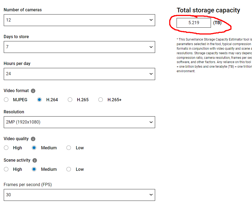This screenshot has width=252, height=203.
Task: Select the H.264 video format option
Action: pyautogui.click(x=39, y=100)
